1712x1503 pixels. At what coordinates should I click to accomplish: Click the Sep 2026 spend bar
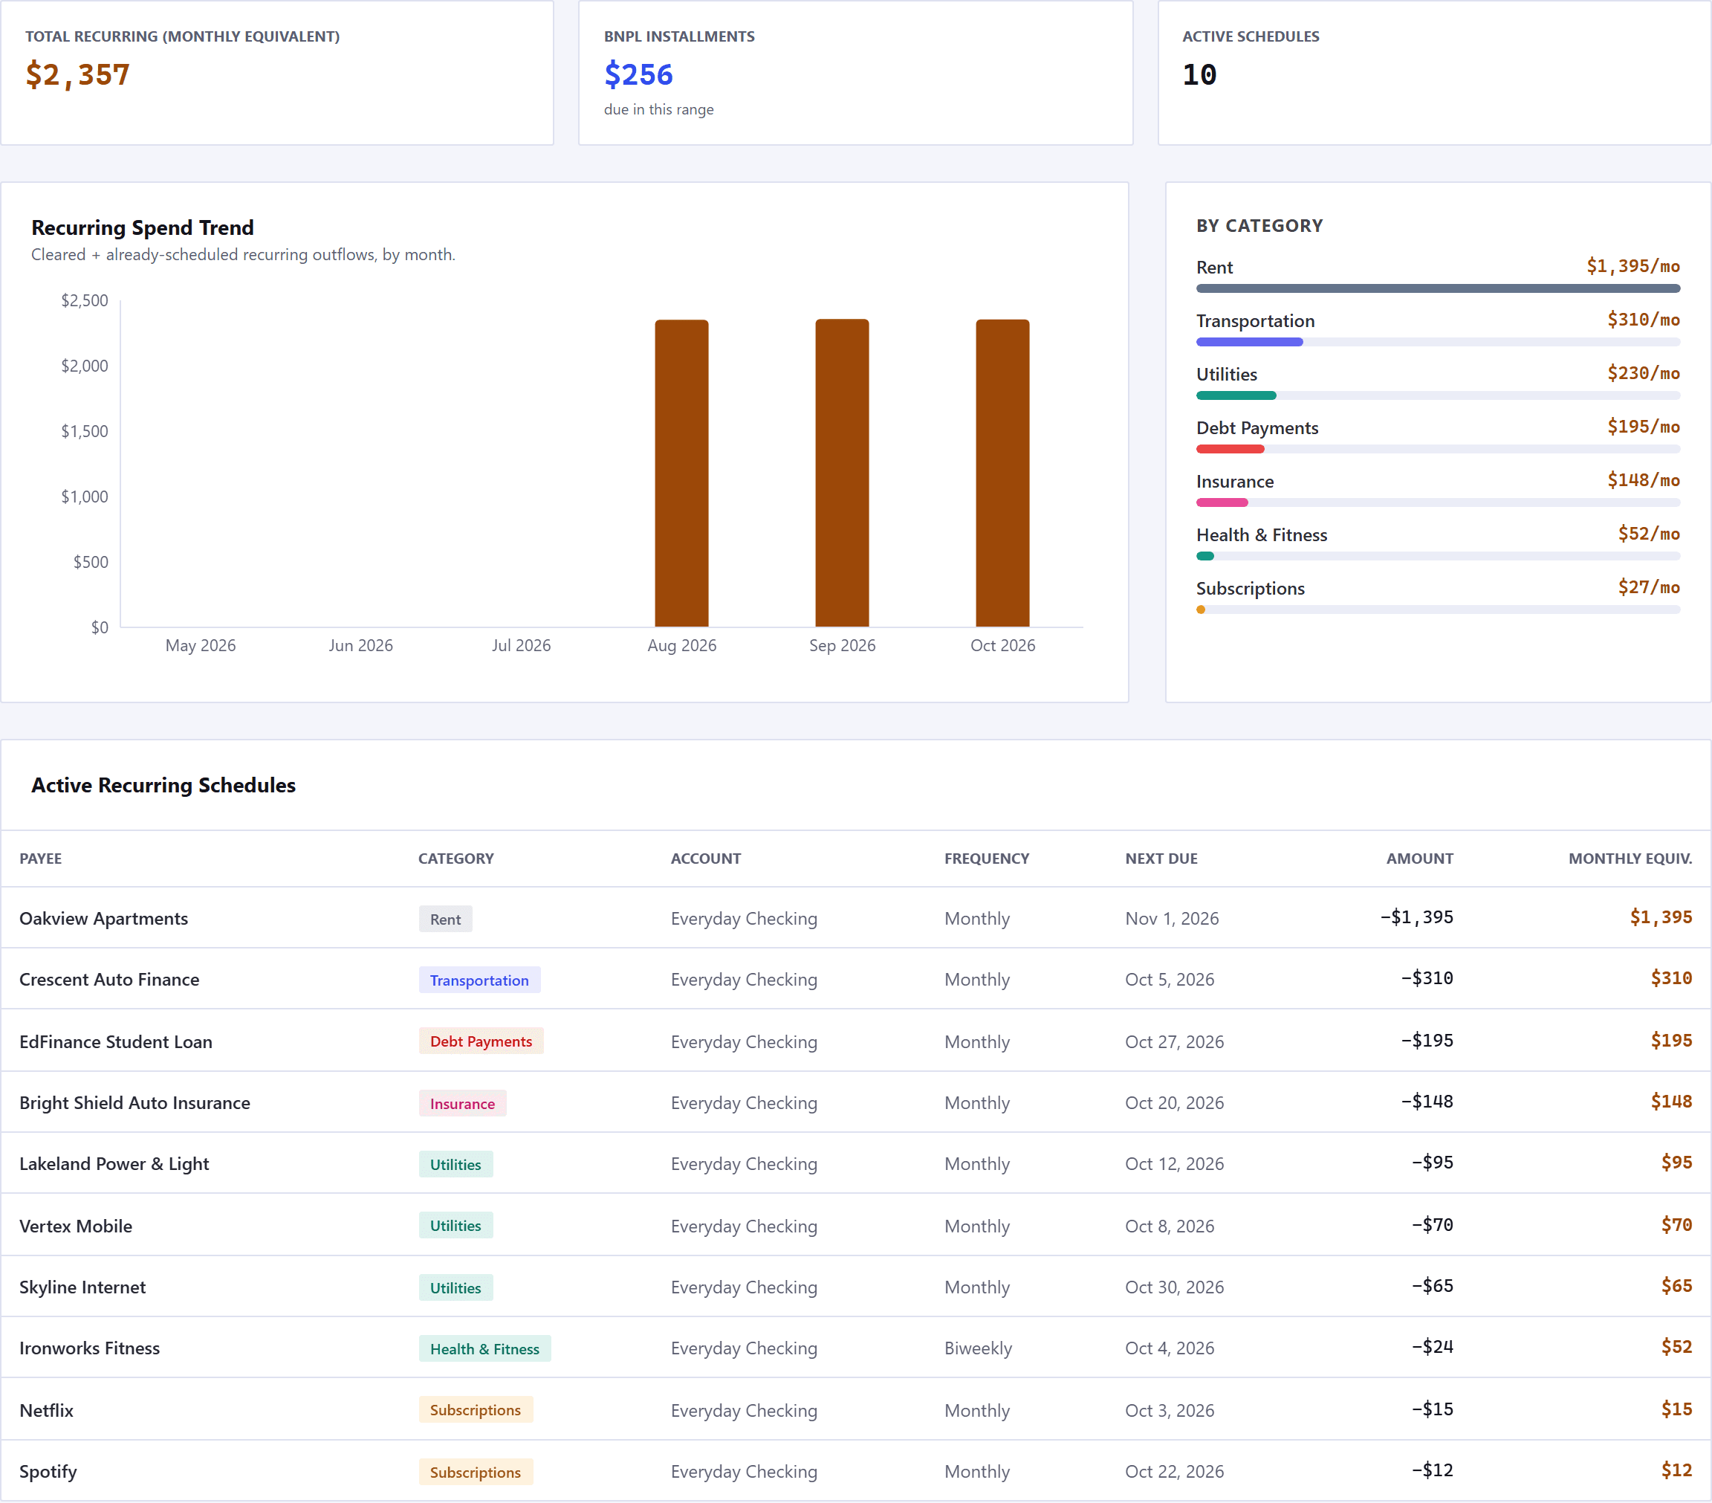(842, 473)
